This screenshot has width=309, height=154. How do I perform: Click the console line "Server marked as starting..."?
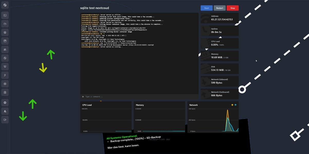pos(112,22)
